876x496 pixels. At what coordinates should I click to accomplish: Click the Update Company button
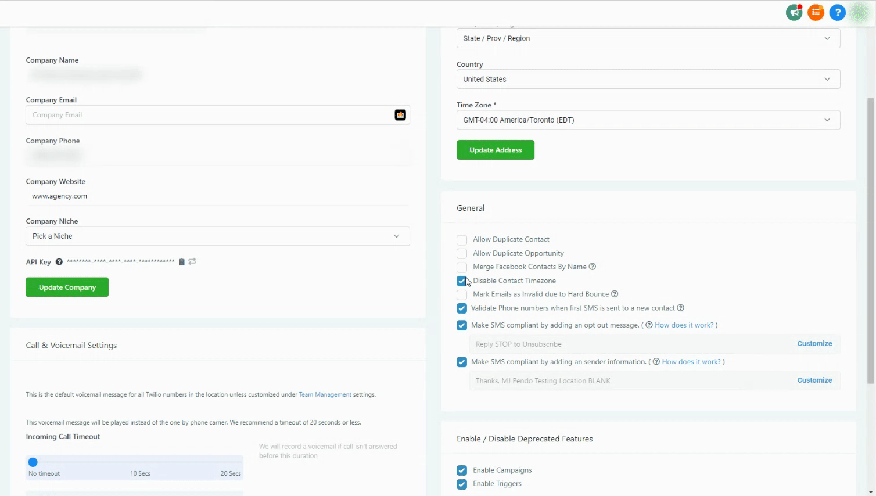coord(67,287)
